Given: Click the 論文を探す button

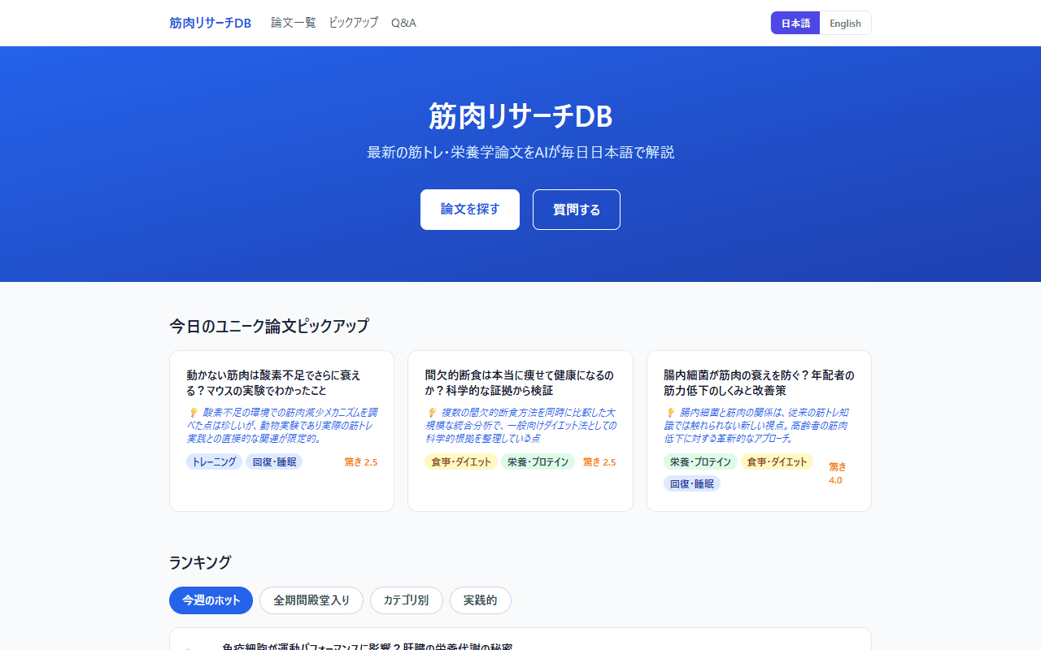Looking at the screenshot, I should click(x=470, y=210).
